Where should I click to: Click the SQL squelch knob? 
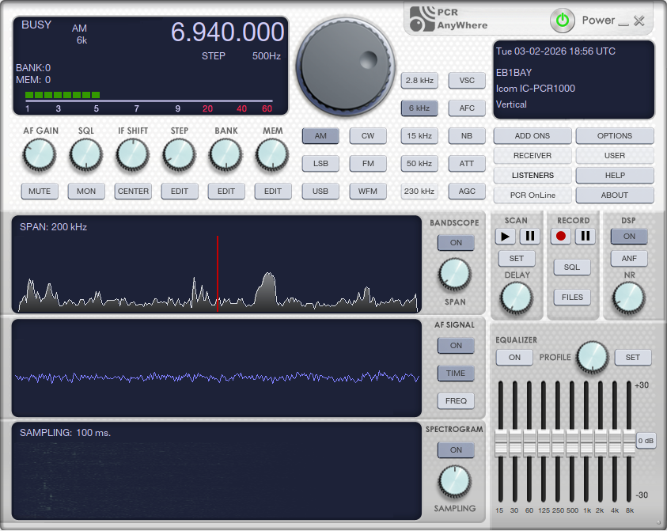pyautogui.click(x=86, y=156)
